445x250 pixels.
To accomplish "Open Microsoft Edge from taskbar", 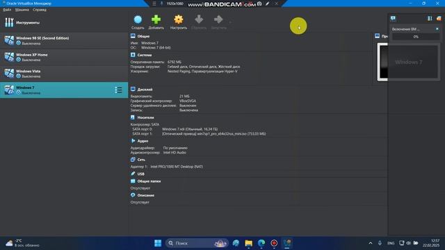I will pos(261,243).
